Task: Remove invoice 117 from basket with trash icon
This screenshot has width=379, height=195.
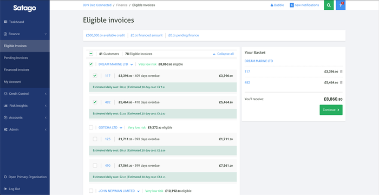Action: (x=341, y=71)
